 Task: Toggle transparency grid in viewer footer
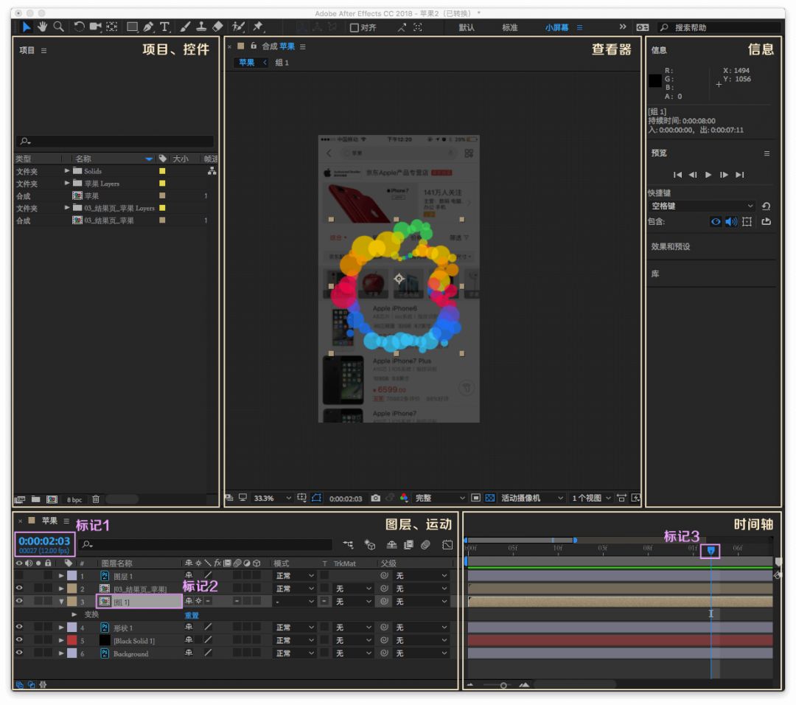point(490,498)
